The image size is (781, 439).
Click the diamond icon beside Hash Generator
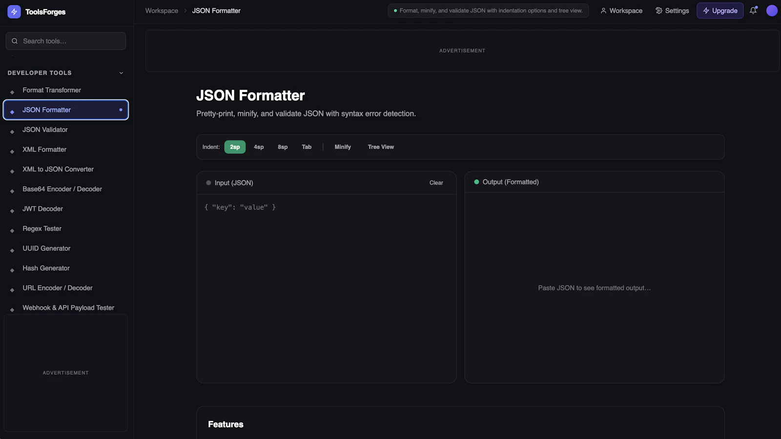click(12, 270)
